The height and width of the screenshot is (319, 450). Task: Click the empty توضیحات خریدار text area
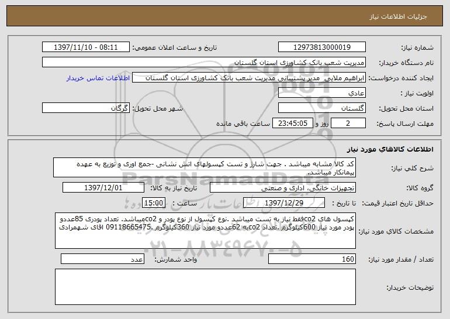point(205,287)
